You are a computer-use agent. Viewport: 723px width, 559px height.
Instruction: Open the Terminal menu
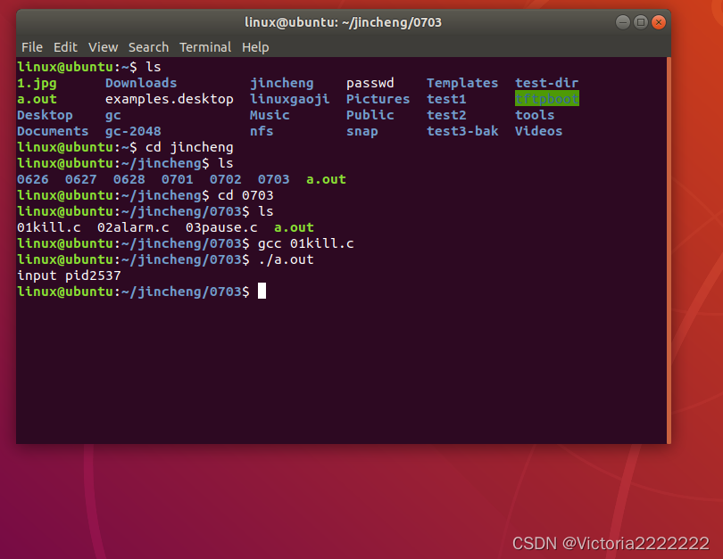click(204, 47)
